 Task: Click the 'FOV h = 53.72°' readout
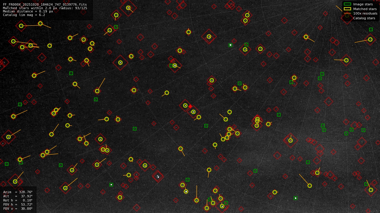pyautogui.click(x=18, y=204)
